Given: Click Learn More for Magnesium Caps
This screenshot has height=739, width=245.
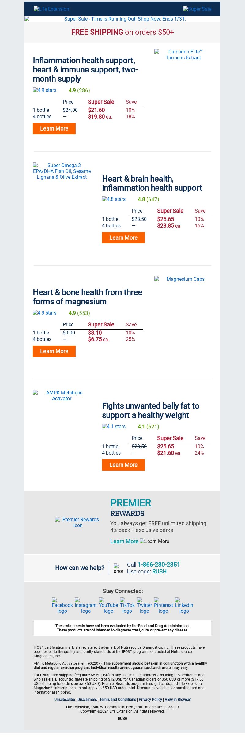Looking at the screenshot, I should 54,351.
